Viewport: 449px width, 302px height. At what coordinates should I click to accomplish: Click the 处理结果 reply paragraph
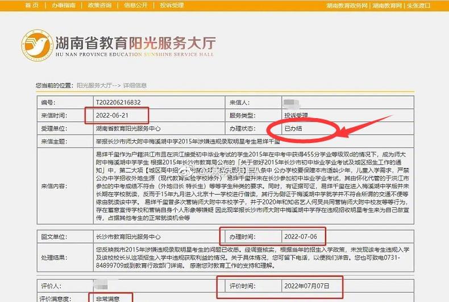pyautogui.click(x=252, y=257)
